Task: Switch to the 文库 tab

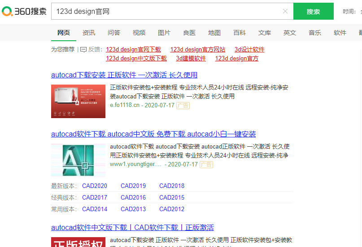Action: tap(265, 33)
